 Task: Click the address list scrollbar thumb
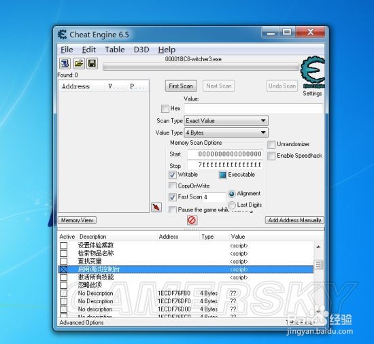click(318, 264)
